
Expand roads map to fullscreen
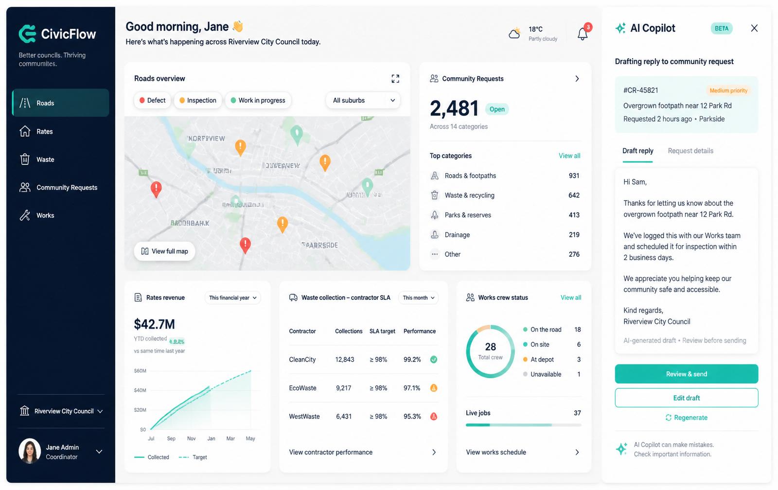click(x=395, y=79)
